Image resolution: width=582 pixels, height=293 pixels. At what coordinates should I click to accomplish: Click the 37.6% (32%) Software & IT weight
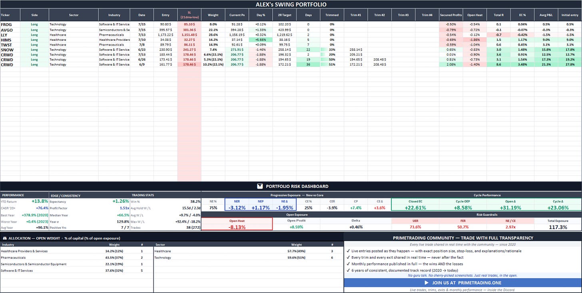coord(114,271)
